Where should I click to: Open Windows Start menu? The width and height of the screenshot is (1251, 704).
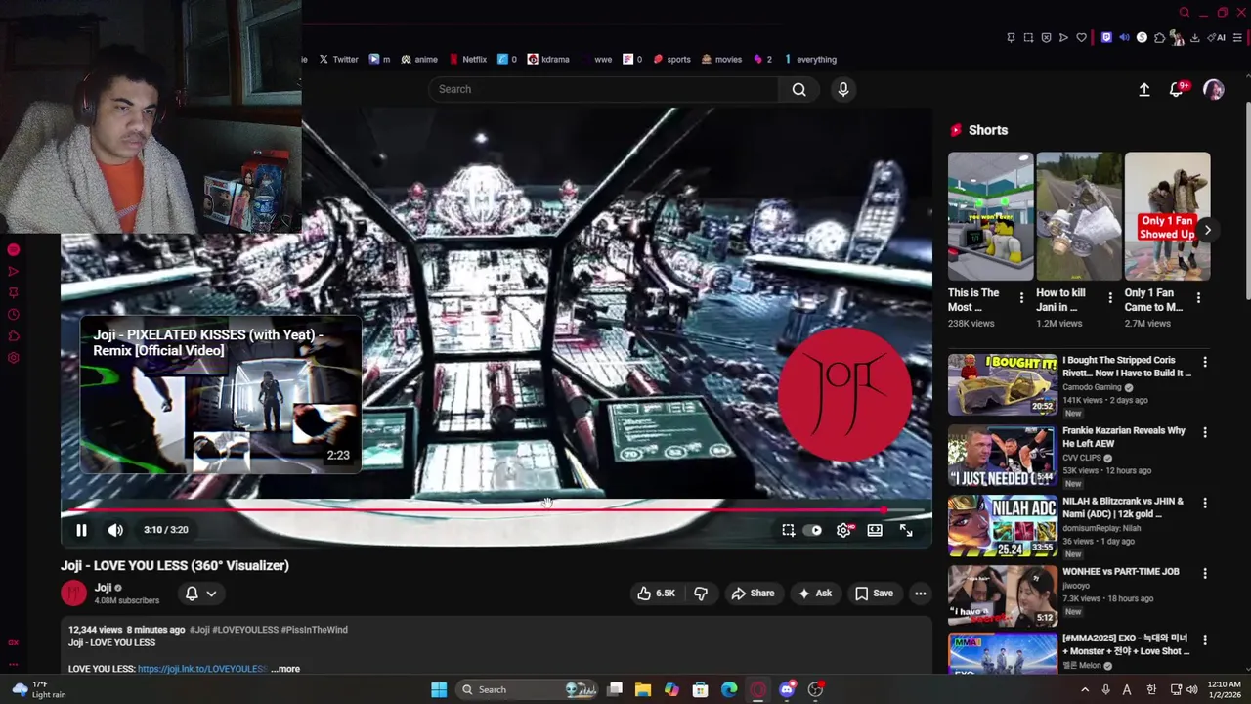(x=439, y=690)
